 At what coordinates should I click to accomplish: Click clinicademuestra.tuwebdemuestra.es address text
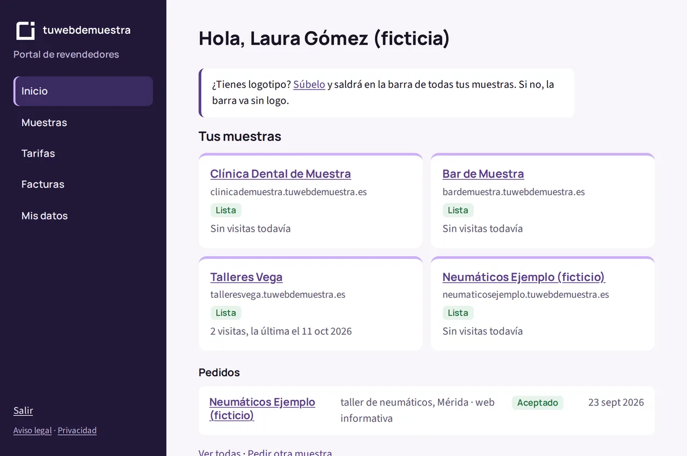click(289, 192)
